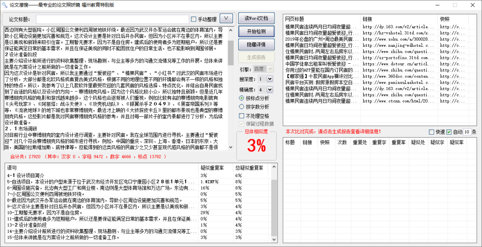The height and width of the screenshot is (247, 482).
Task: Click the 快照 column header in top table
Action: click(453, 19)
